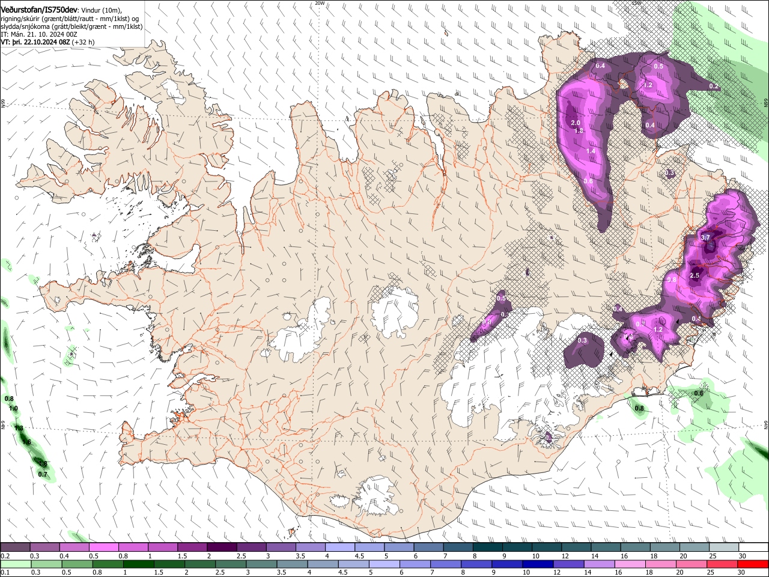Click the IT: Mán. 21. 10. 2024 00Z line

(39, 34)
